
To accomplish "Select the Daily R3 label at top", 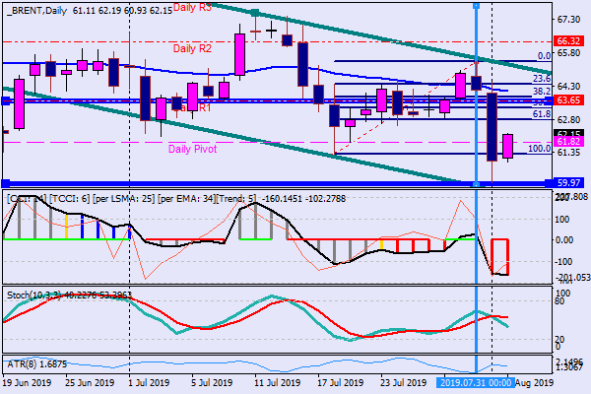I will [x=192, y=7].
